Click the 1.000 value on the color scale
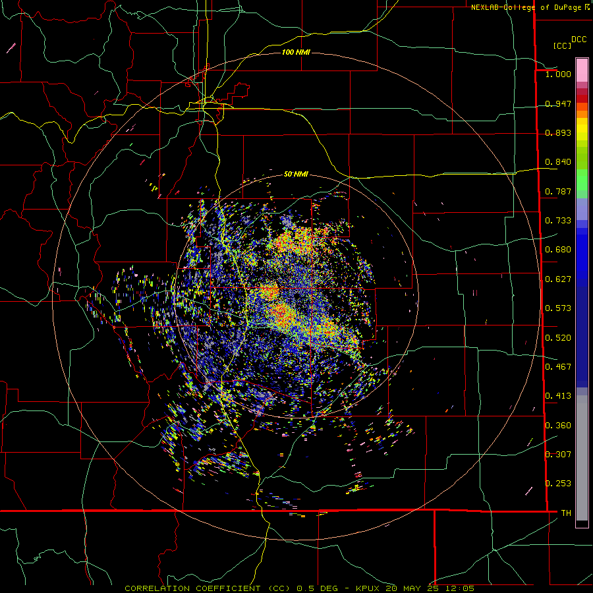The width and height of the screenshot is (593, 593). coord(558,74)
